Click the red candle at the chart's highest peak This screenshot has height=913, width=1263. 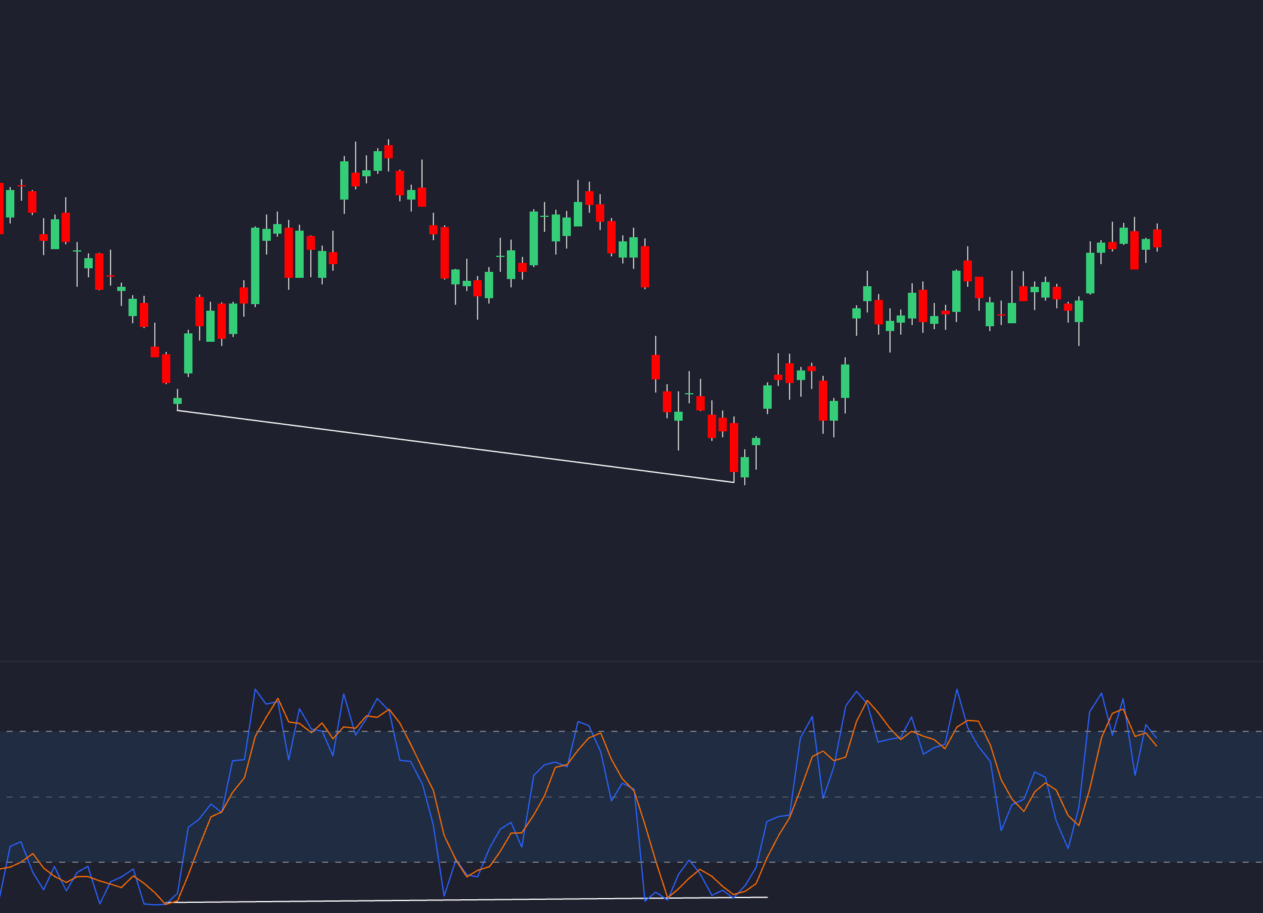click(x=389, y=152)
